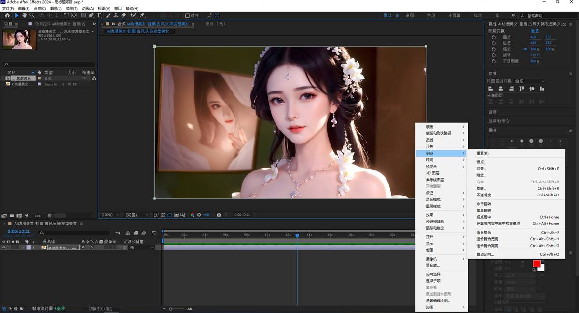Click the position stopwatch icon (位置)
The width and height of the screenshot is (579, 313).
(x=494, y=43)
